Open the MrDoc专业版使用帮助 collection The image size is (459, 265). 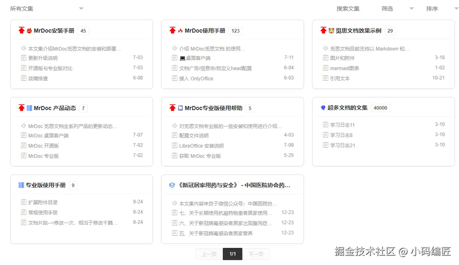[213, 108]
